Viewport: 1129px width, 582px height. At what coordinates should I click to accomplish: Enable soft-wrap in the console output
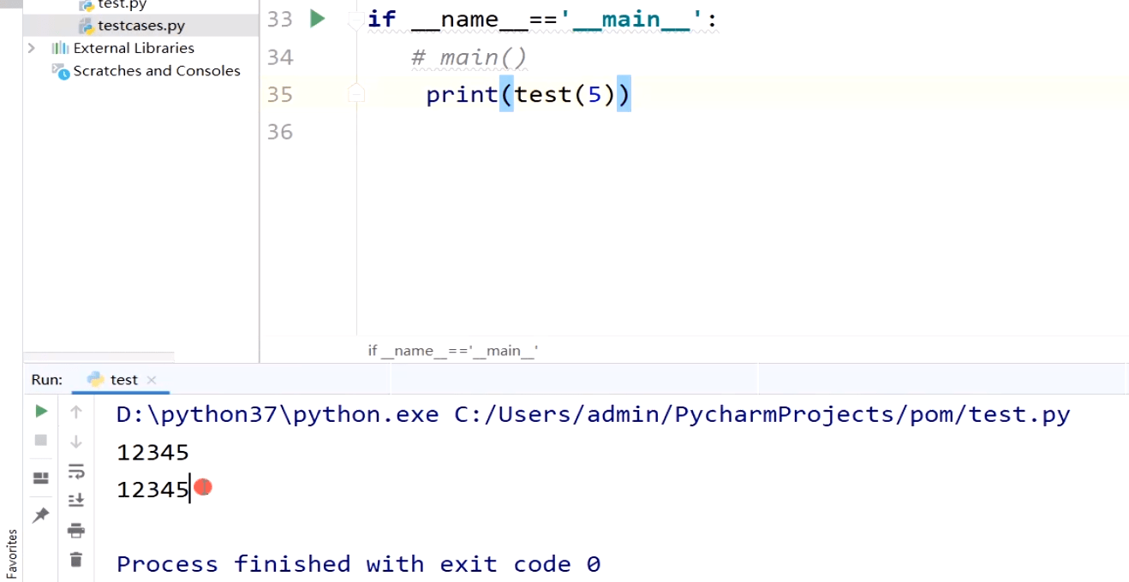point(76,472)
